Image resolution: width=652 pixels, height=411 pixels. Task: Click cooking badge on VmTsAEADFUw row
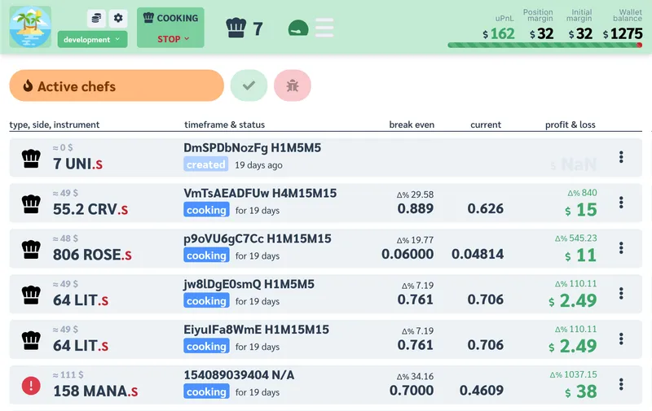(x=205, y=210)
